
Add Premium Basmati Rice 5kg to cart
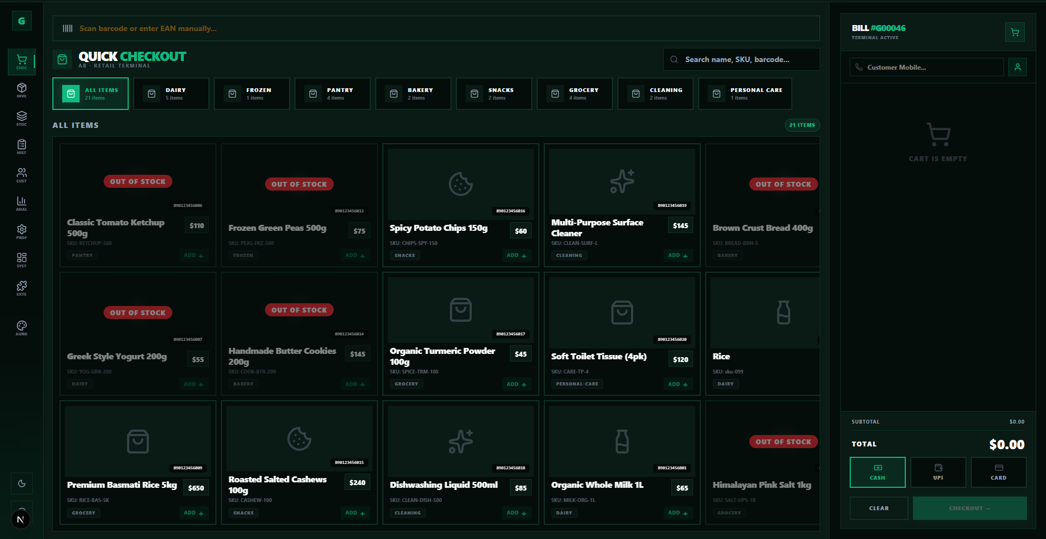click(x=194, y=513)
